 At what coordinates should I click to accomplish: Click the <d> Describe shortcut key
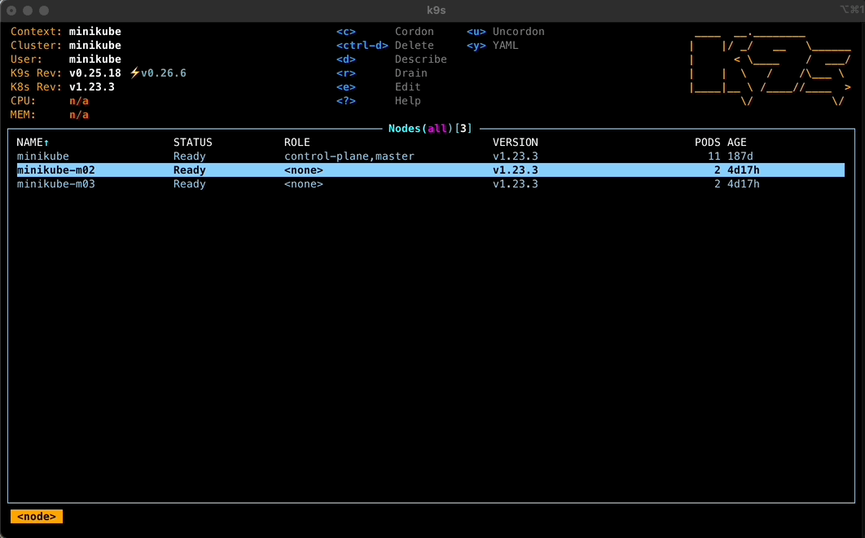[346, 60]
